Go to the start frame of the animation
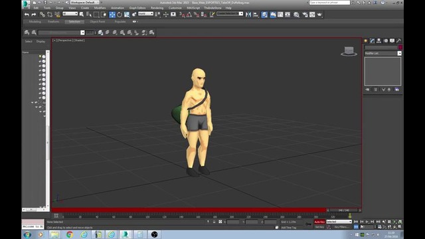 click(x=356, y=222)
